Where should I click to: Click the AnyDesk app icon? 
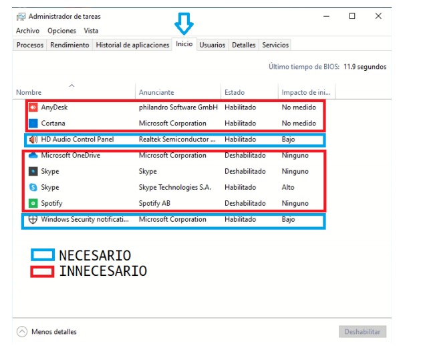tap(33, 108)
